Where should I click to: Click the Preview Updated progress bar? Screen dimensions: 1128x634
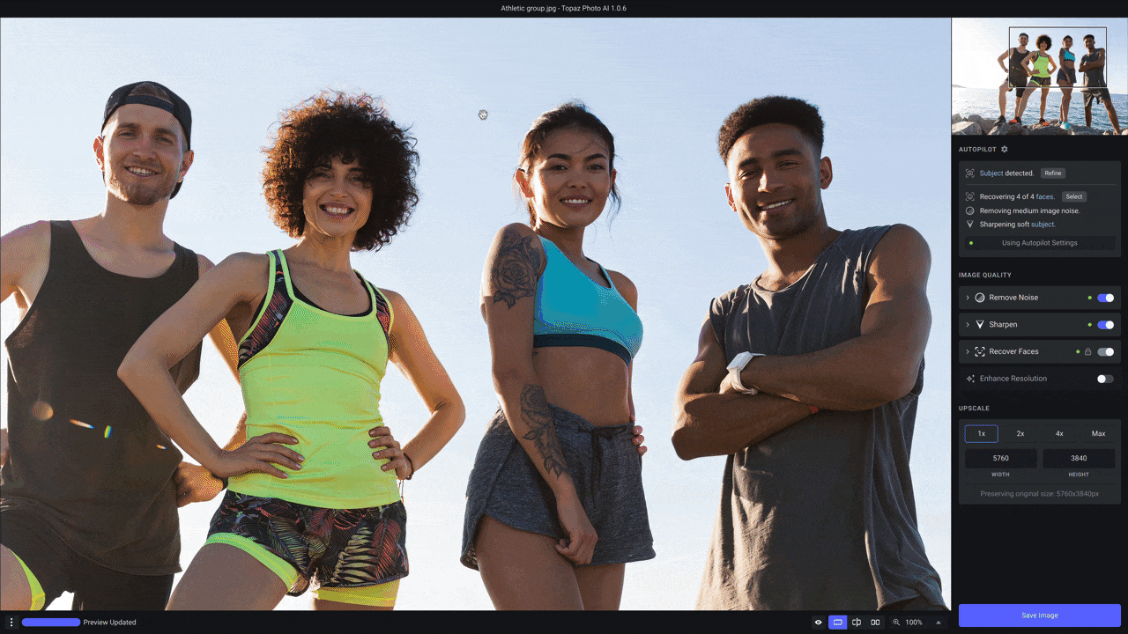pos(51,623)
